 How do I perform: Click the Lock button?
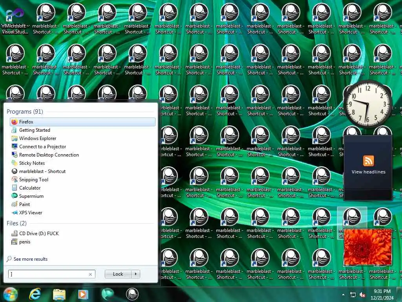pos(118,274)
